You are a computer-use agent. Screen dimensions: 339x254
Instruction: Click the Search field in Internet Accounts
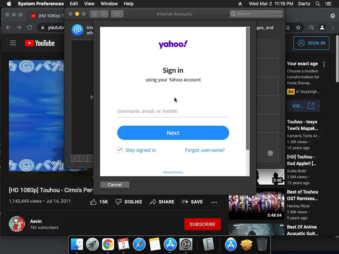click(x=256, y=14)
